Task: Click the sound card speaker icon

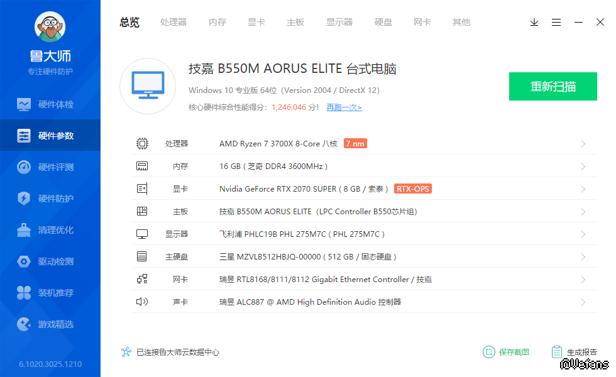Action: coord(142,302)
